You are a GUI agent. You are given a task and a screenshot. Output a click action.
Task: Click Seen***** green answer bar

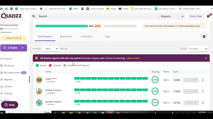pyautogui.click(x=111, y=78)
